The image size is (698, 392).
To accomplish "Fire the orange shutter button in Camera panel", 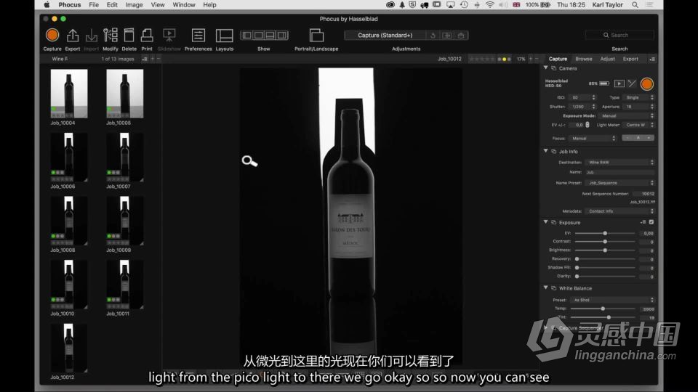I will tap(647, 83).
